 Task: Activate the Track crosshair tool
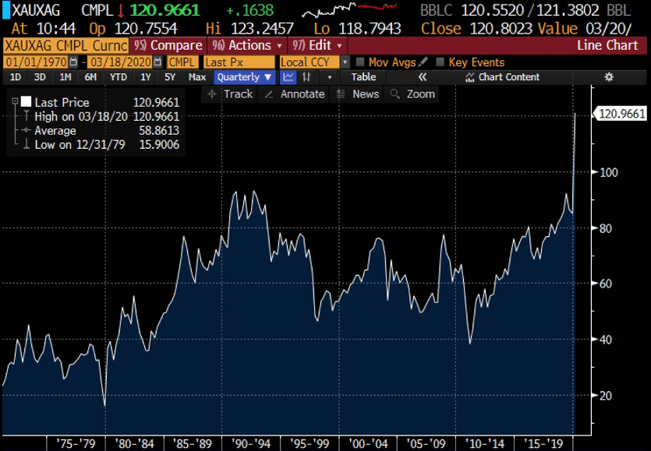click(x=231, y=94)
